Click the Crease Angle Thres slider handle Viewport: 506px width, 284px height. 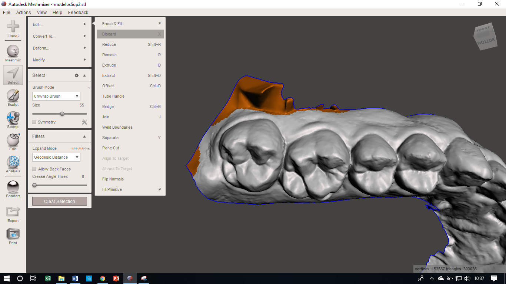pos(34,185)
